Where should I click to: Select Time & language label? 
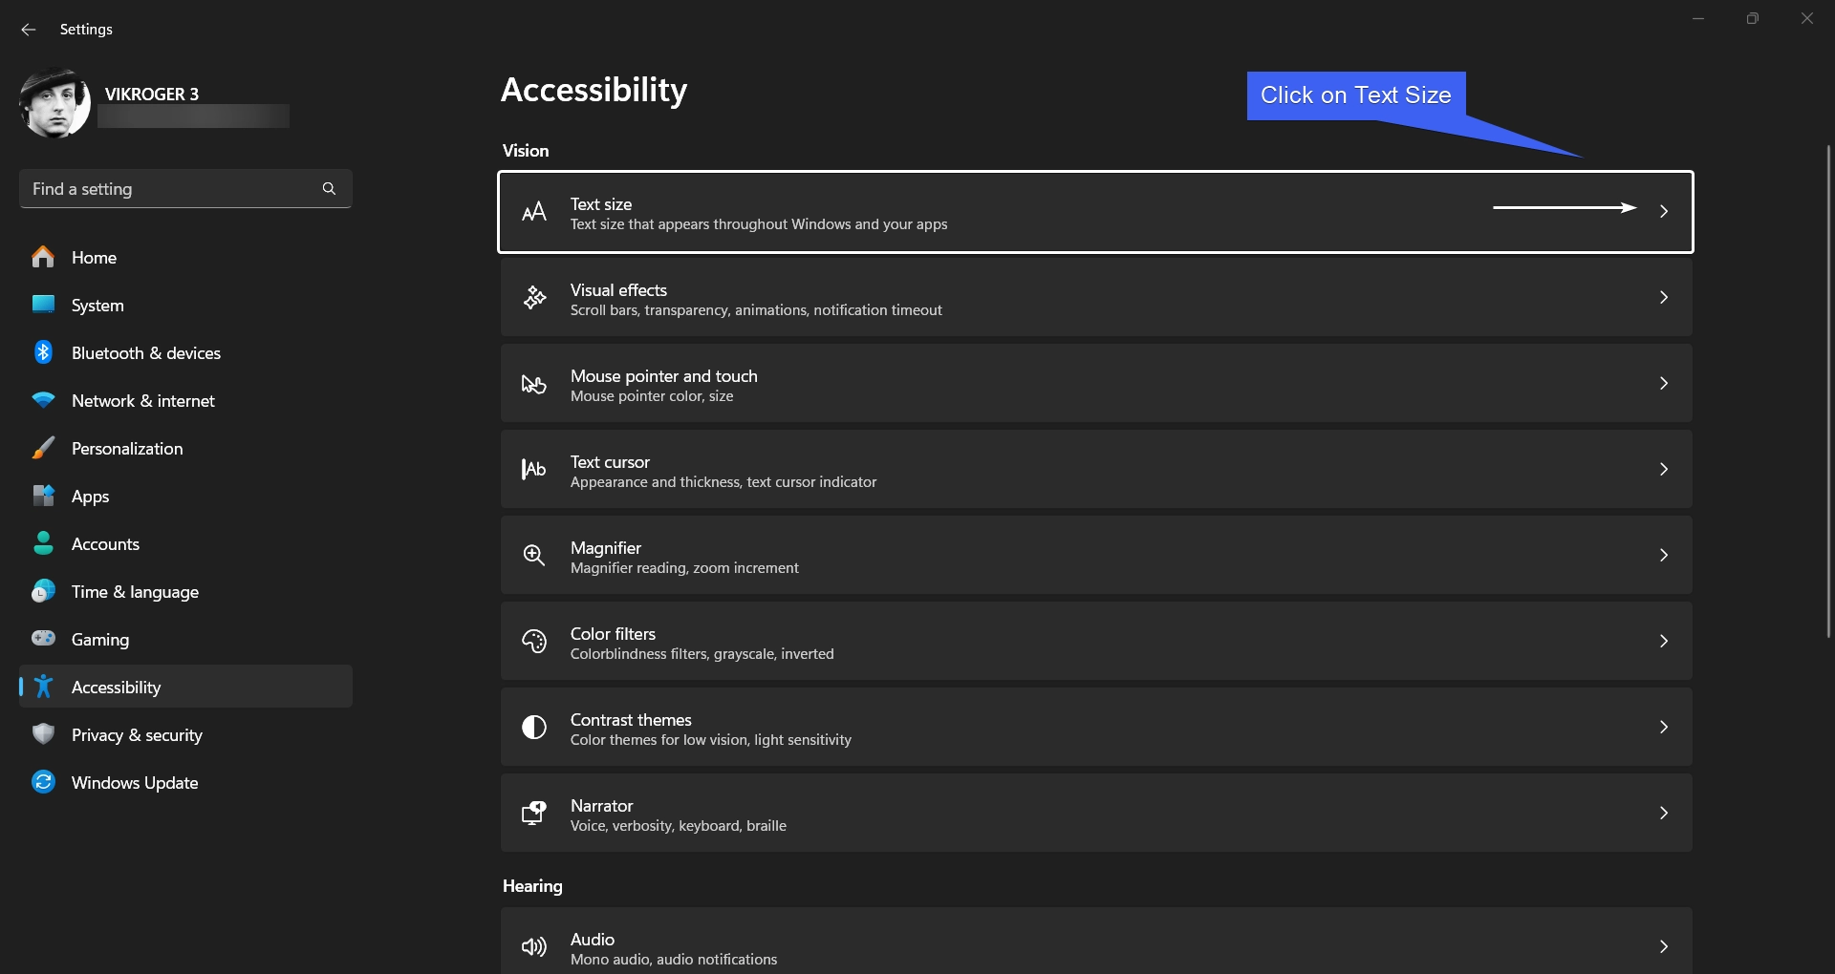pos(135,592)
